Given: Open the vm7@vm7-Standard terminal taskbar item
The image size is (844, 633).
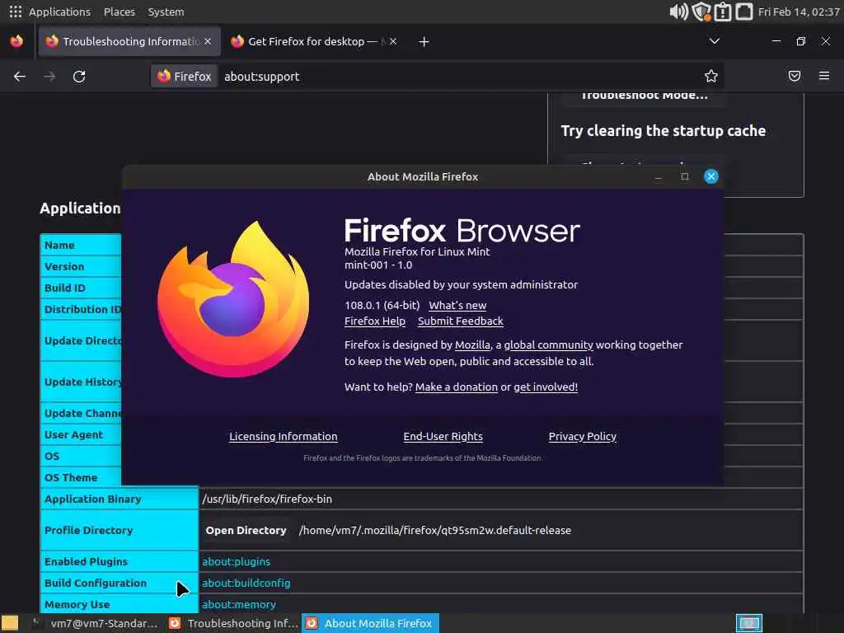Looking at the screenshot, I should point(96,623).
